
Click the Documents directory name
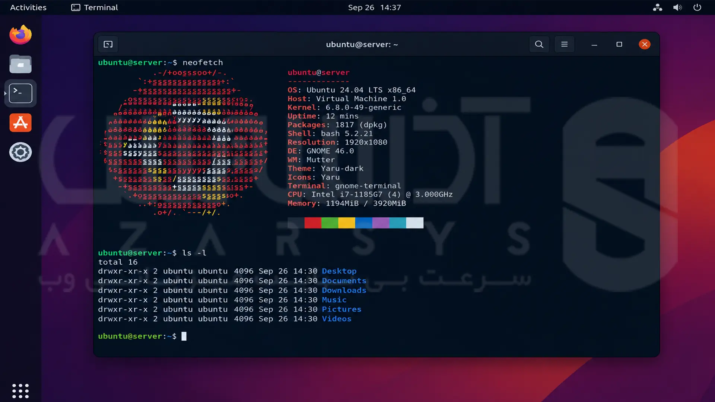[x=344, y=281]
